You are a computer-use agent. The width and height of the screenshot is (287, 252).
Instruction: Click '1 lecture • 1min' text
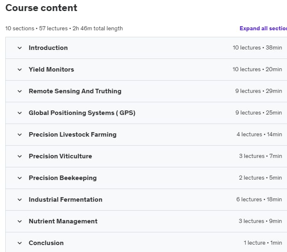click(x=263, y=243)
